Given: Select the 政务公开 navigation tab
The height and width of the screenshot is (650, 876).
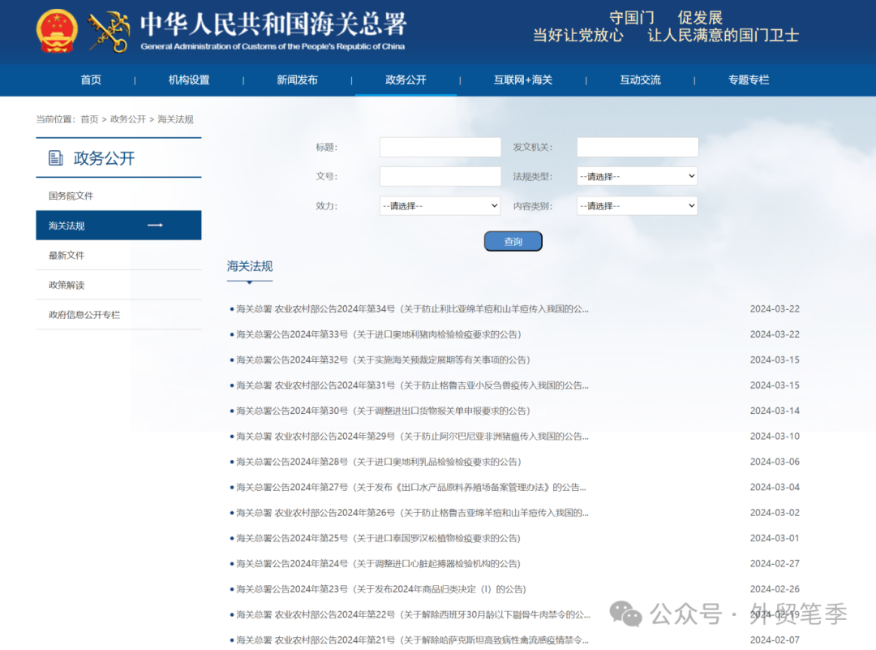Looking at the screenshot, I should click(406, 80).
